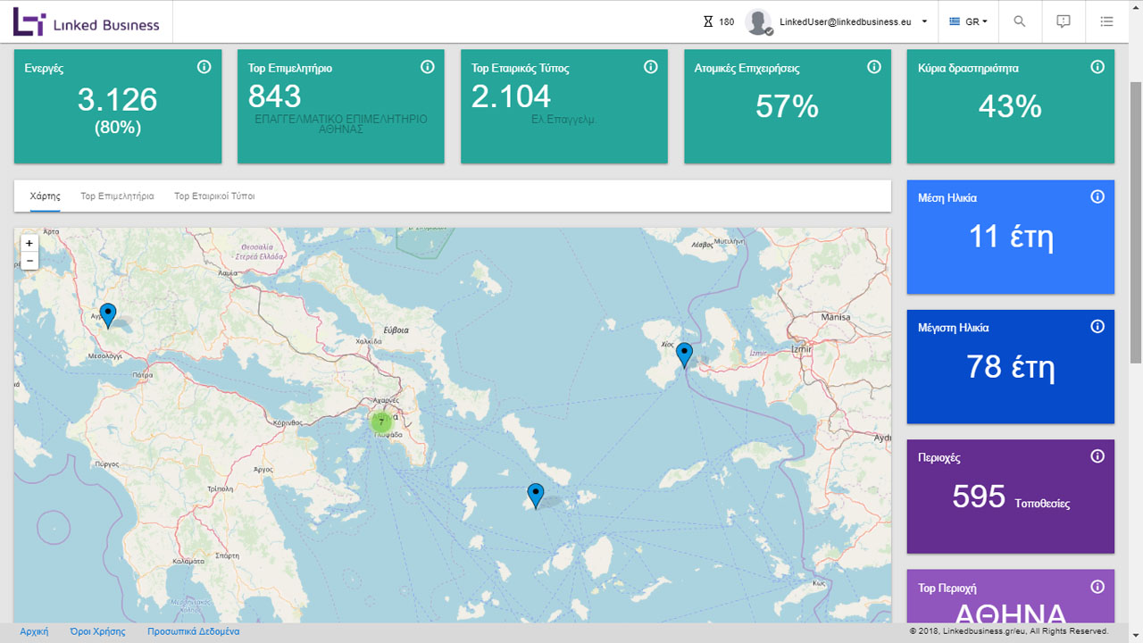Open the GR language dropdown
Screen dimensions: 1143x643
pyautogui.click(x=968, y=21)
